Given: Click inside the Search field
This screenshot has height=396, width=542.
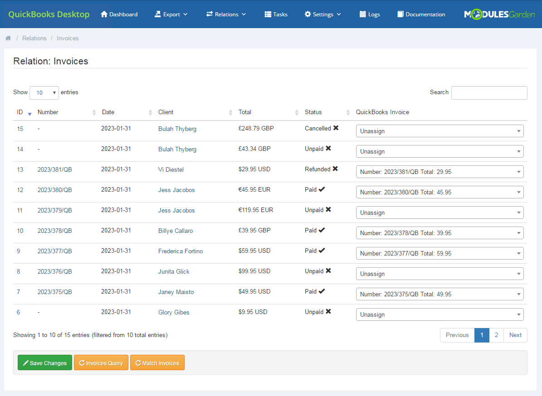Looking at the screenshot, I should pyautogui.click(x=489, y=92).
